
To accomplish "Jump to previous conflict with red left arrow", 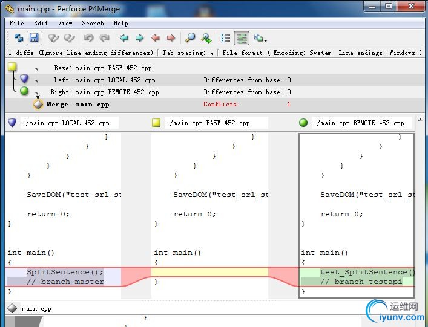I will 156,38.
